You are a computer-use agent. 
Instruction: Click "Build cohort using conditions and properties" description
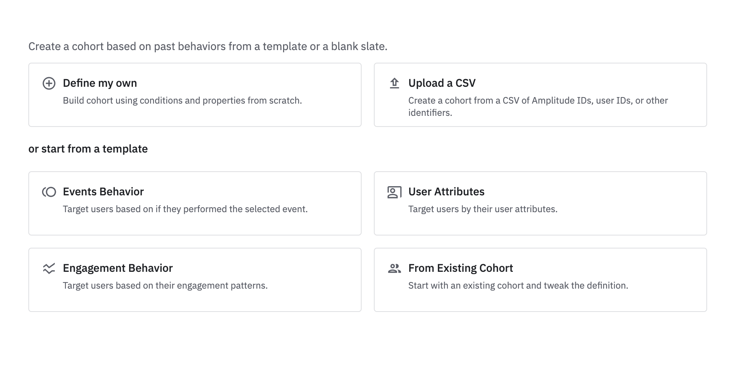182,101
